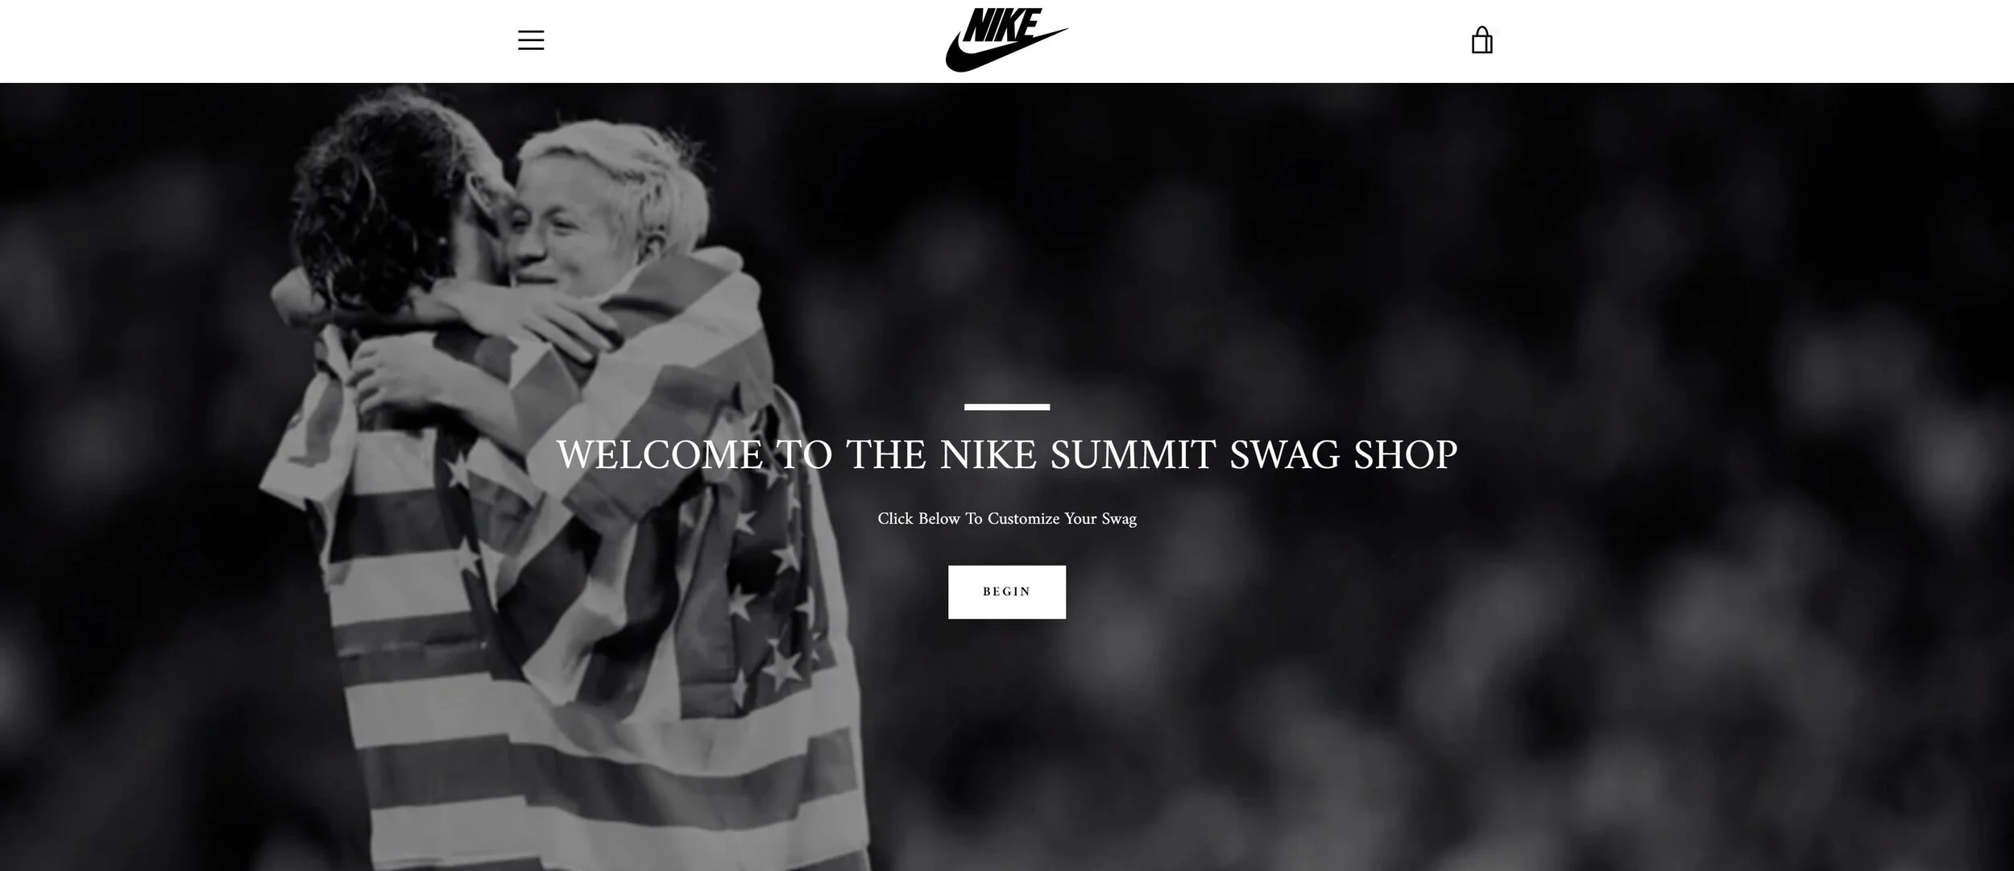The image size is (2014, 871).
Task: Click the word 'Customize' in the subtitle
Action: pos(1023,519)
